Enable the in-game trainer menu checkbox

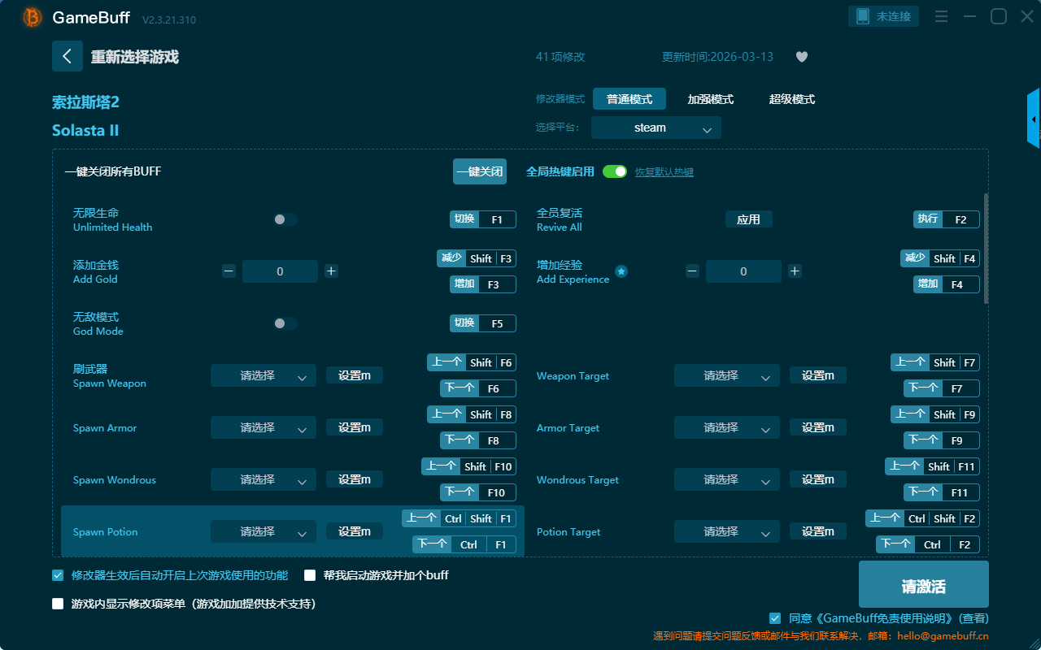[58, 604]
